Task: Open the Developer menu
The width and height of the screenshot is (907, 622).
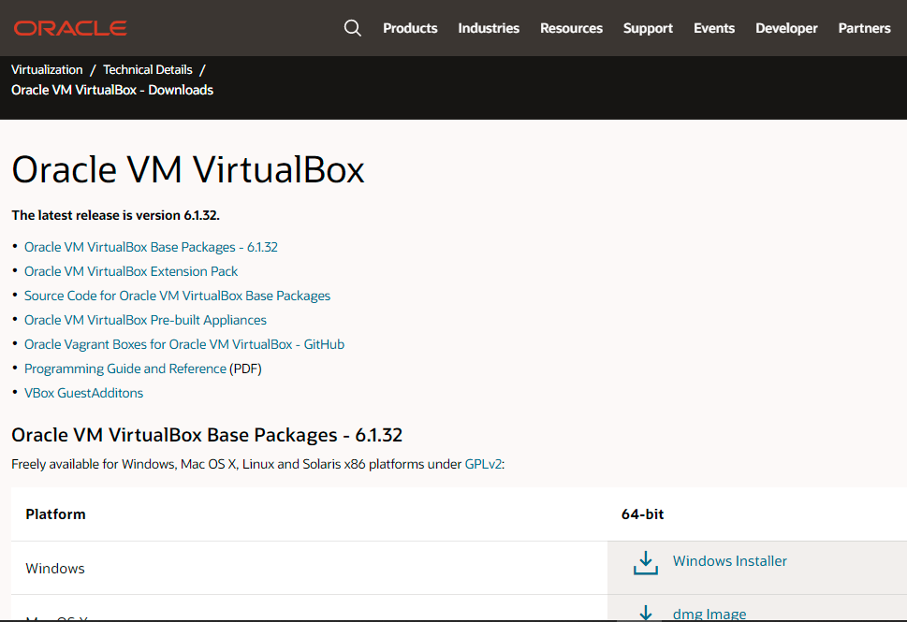Action: tap(786, 28)
